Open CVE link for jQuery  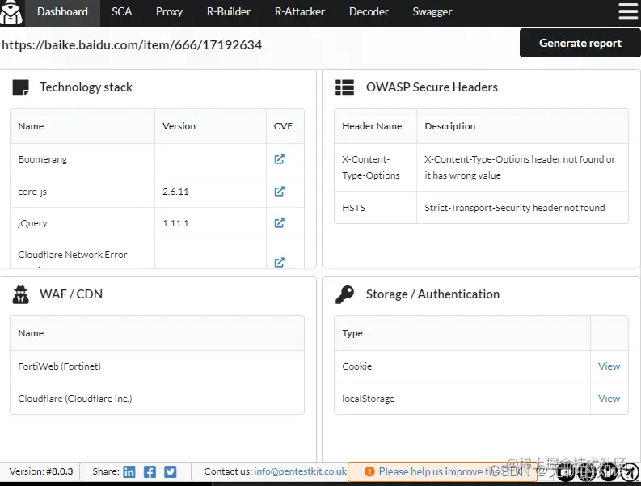point(279,223)
